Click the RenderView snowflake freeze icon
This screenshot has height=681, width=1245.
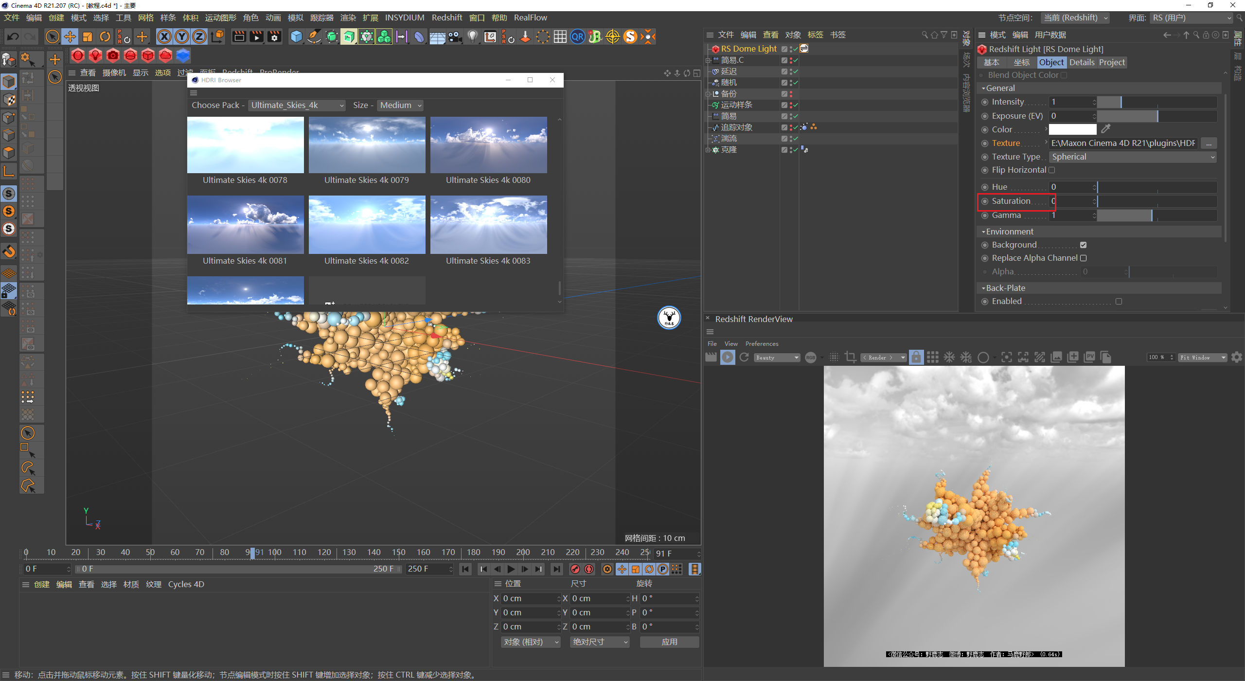pyautogui.click(x=949, y=358)
